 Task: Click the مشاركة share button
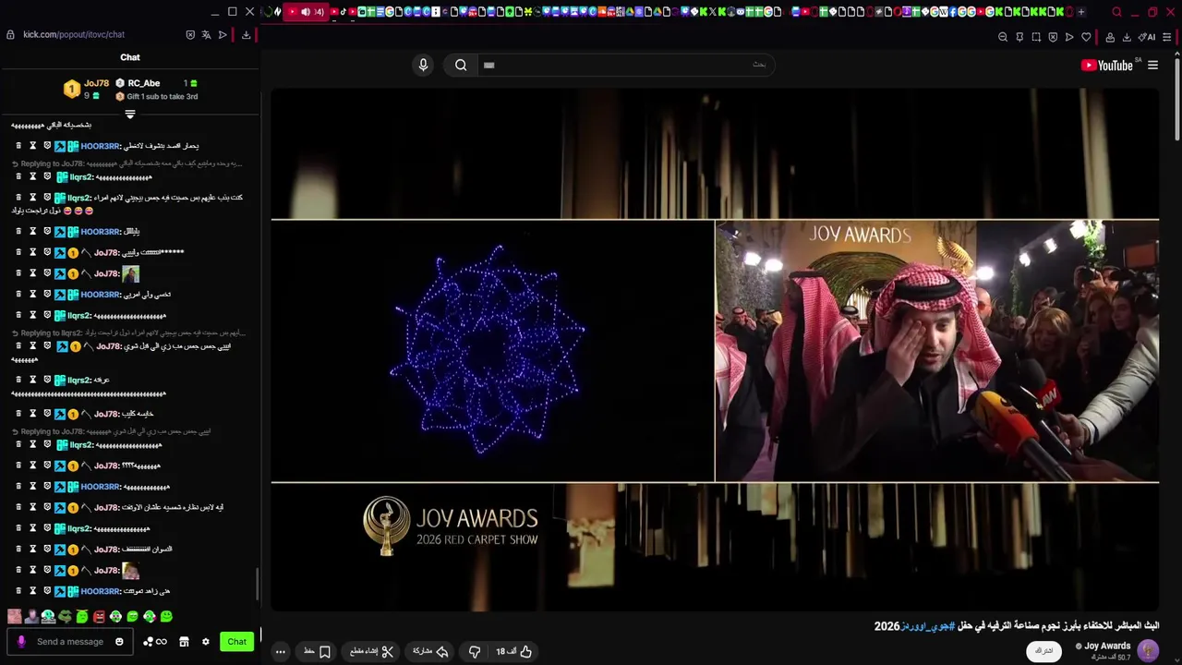point(430,652)
